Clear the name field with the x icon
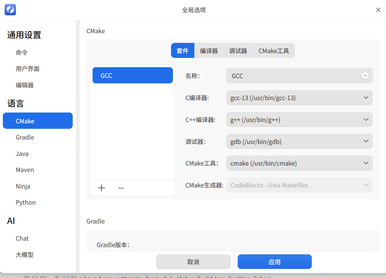 tap(365, 76)
